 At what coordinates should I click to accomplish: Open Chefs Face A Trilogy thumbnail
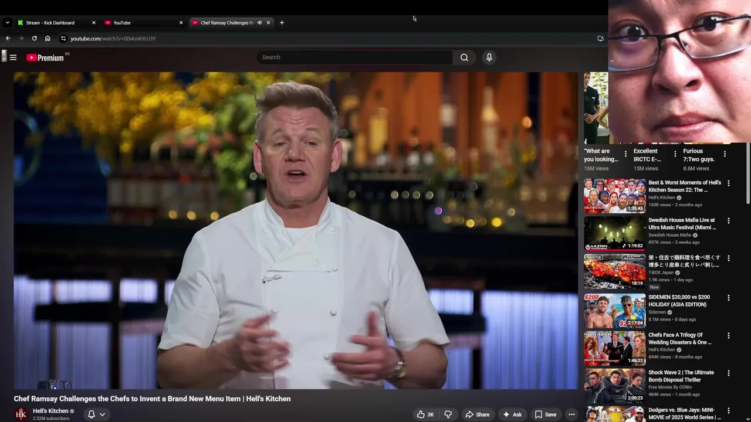[614, 348]
